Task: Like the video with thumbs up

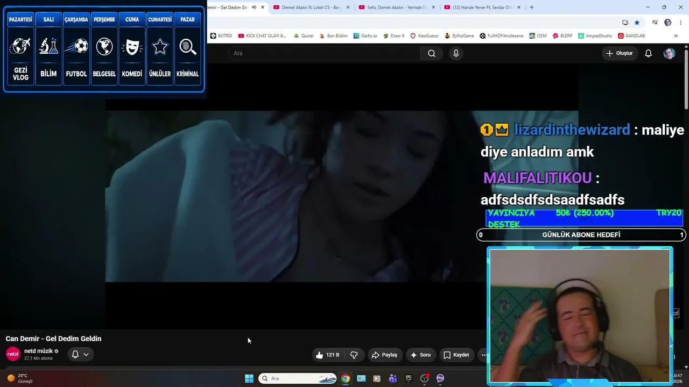Action: coord(327,355)
